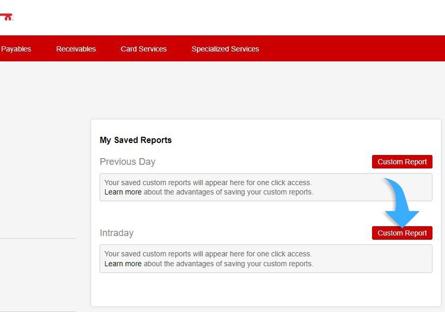The height and width of the screenshot is (312, 445).
Task: Open Learn more link under Intraday
Action: [123, 264]
